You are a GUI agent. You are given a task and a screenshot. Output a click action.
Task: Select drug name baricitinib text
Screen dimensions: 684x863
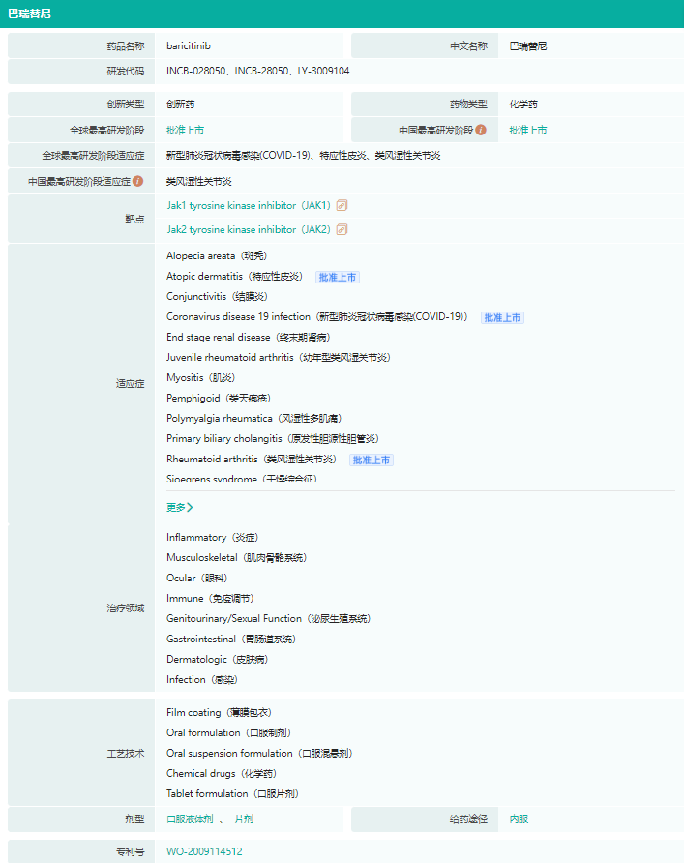pos(189,45)
